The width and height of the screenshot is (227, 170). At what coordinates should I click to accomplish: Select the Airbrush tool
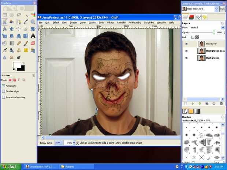click(5, 50)
